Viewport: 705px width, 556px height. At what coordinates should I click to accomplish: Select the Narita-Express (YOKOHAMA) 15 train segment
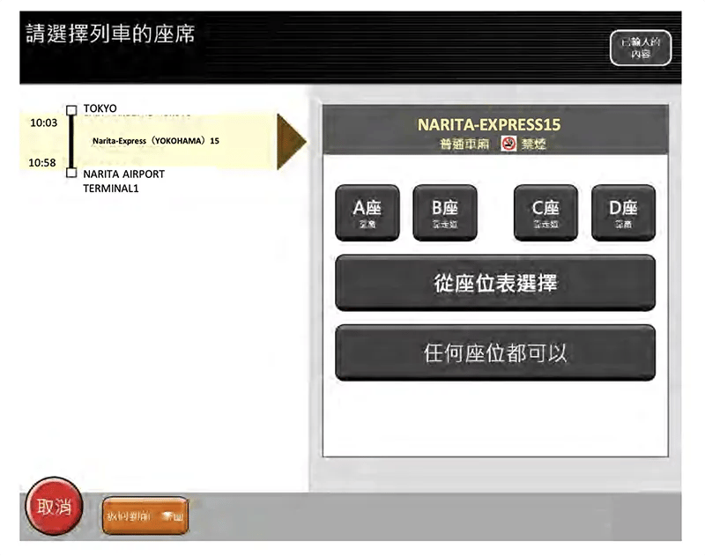(x=156, y=141)
